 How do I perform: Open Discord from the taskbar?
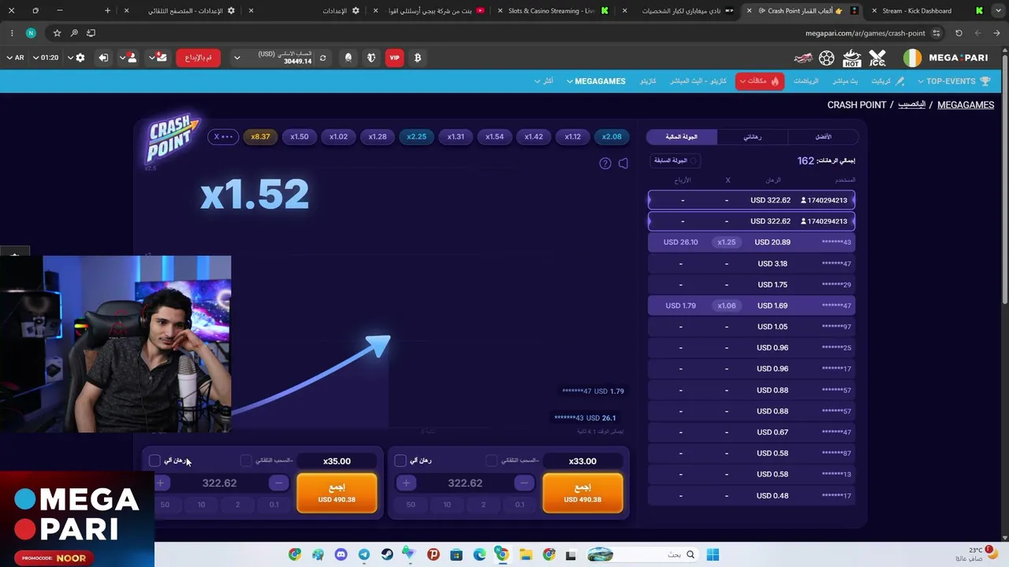(x=341, y=554)
